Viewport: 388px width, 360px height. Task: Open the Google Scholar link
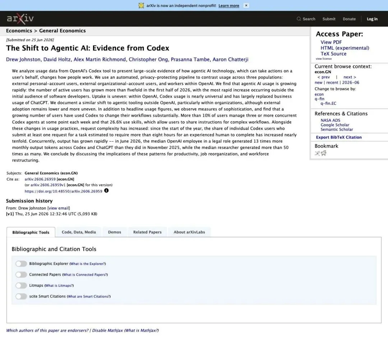tap(335, 125)
